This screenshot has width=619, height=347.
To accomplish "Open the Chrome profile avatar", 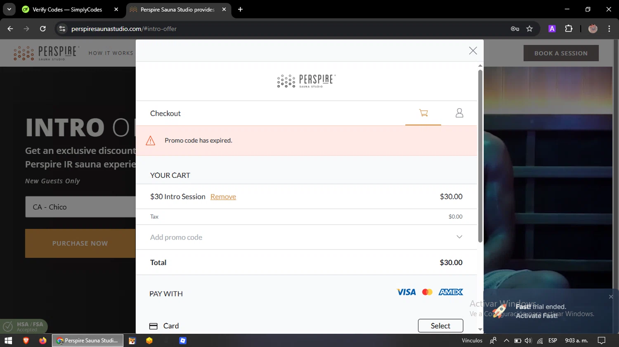I will (x=593, y=29).
